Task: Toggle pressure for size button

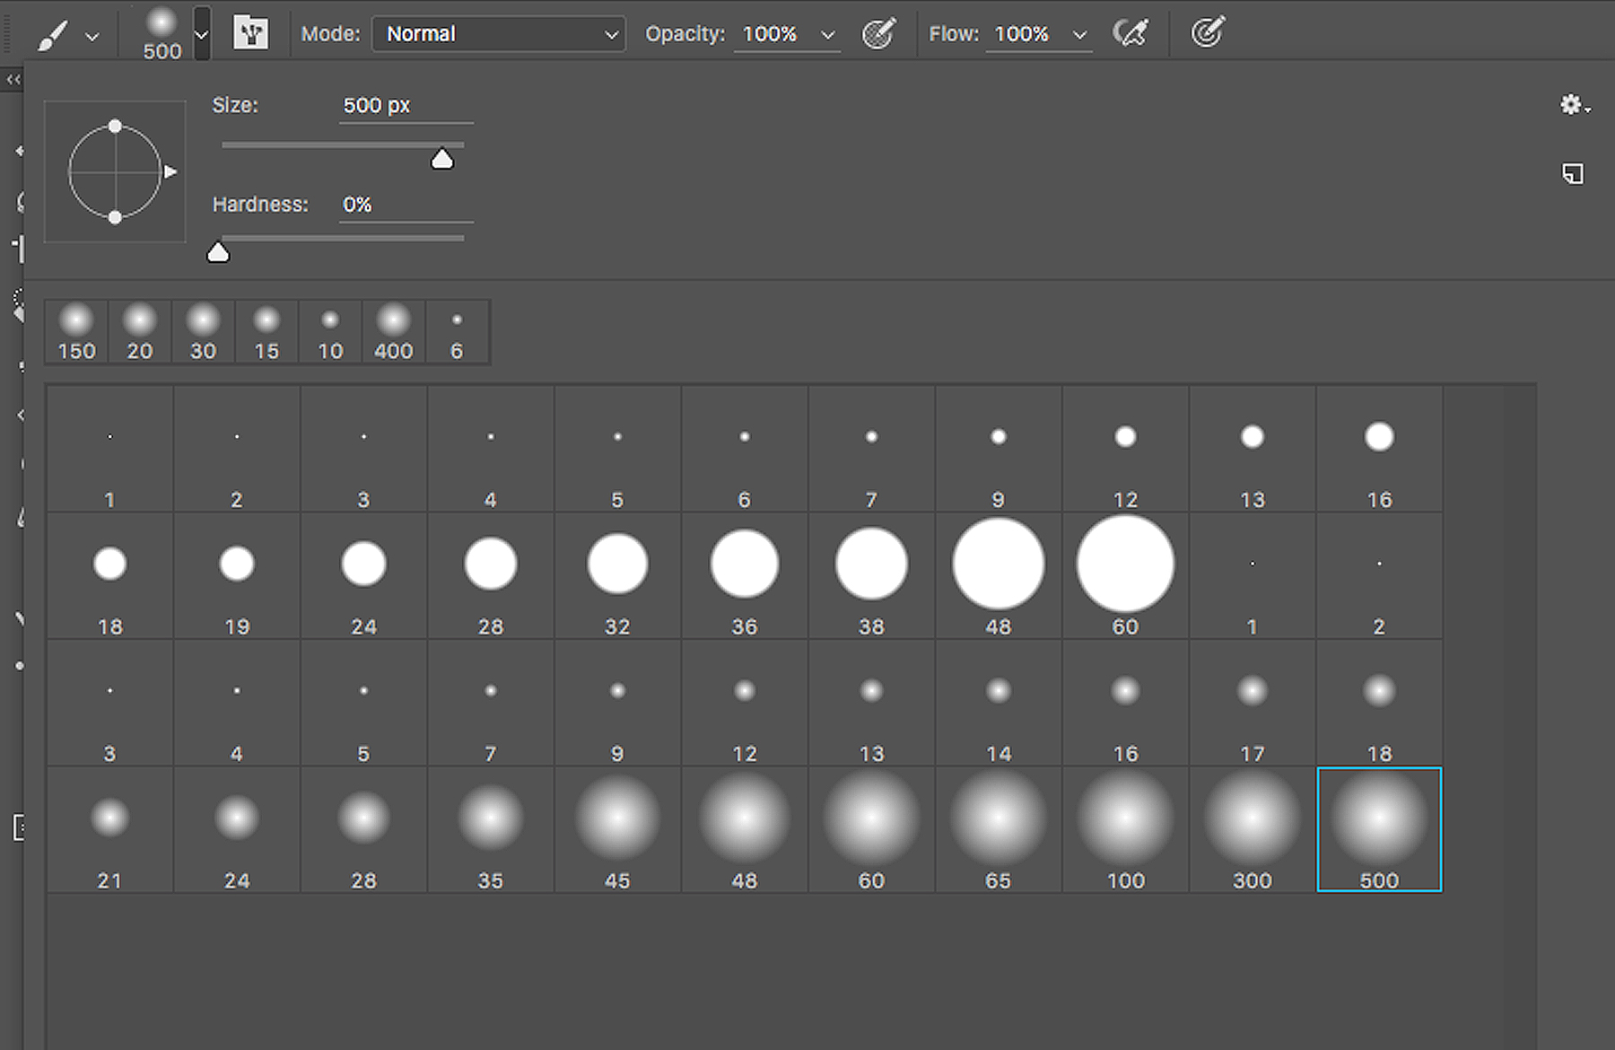Action: point(1208,34)
